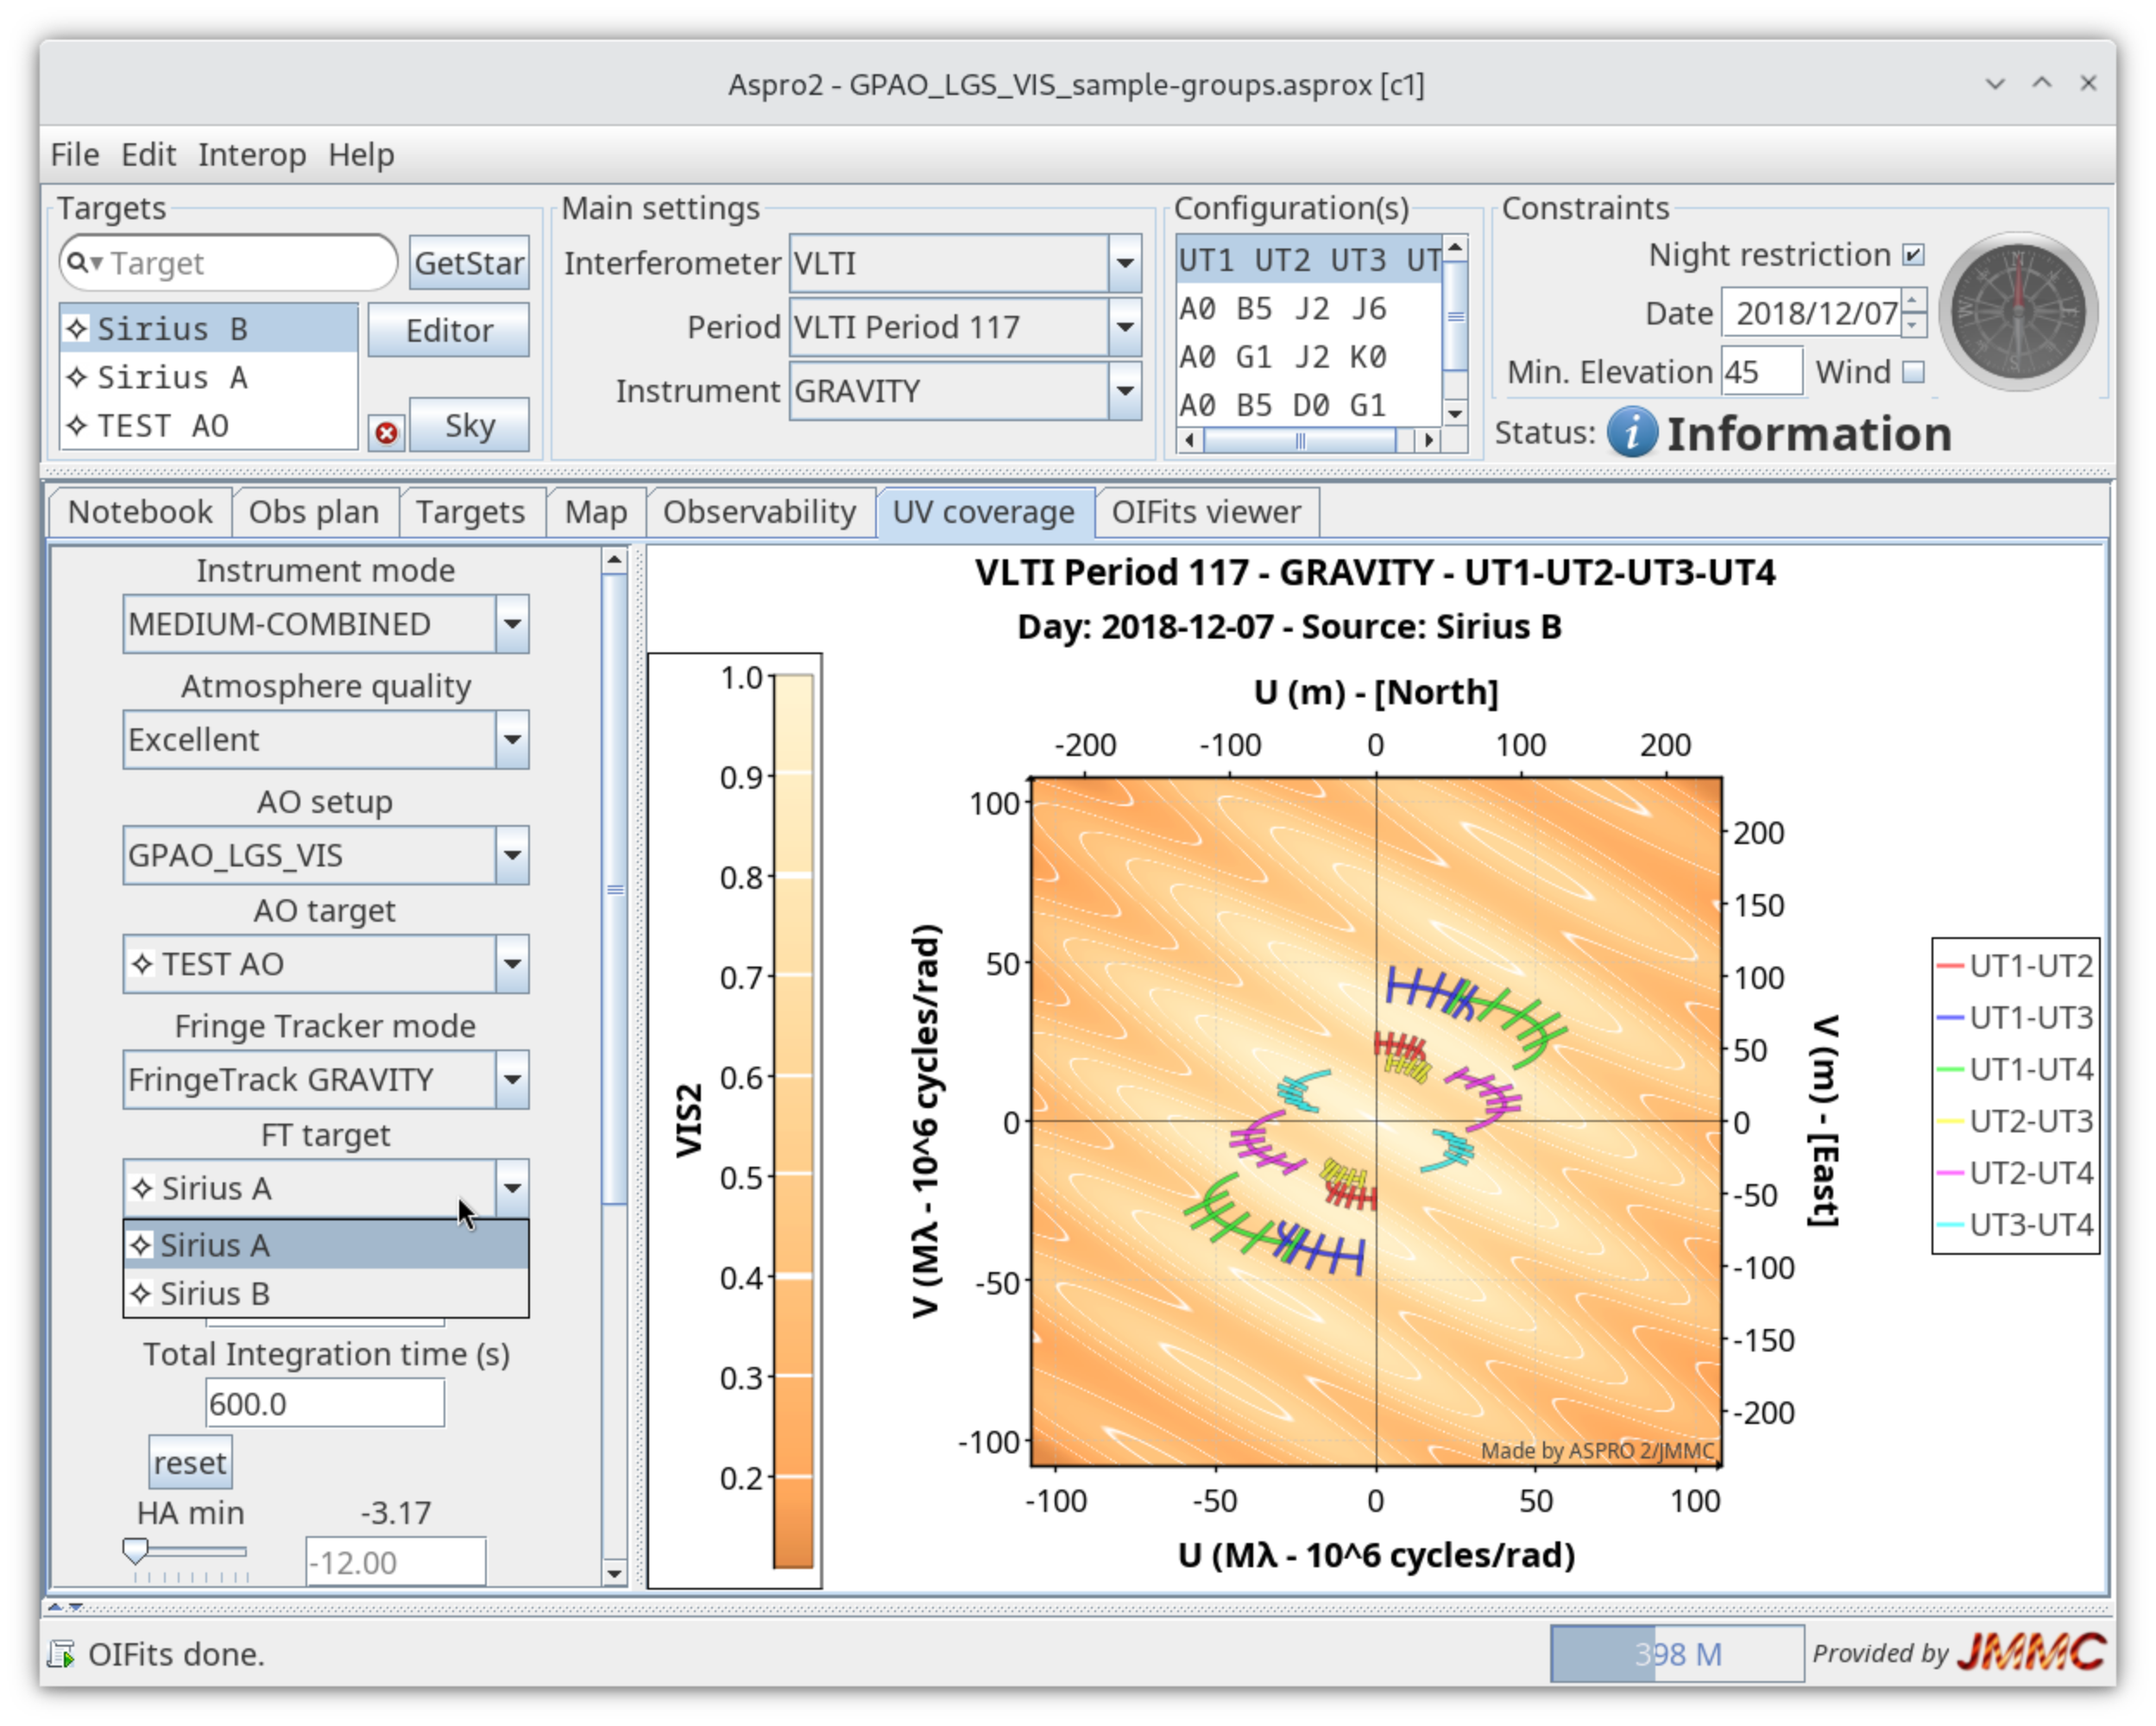
Task: Open the Interferometer VLTI dropdown
Action: tap(1124, 263)
